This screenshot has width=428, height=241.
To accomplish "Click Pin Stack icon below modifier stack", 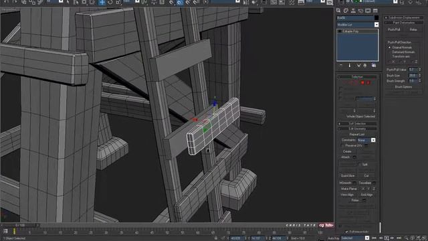I will click(341, 66).
